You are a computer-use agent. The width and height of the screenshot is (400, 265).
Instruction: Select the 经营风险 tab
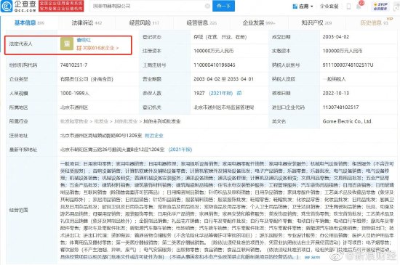coord(145,23)
